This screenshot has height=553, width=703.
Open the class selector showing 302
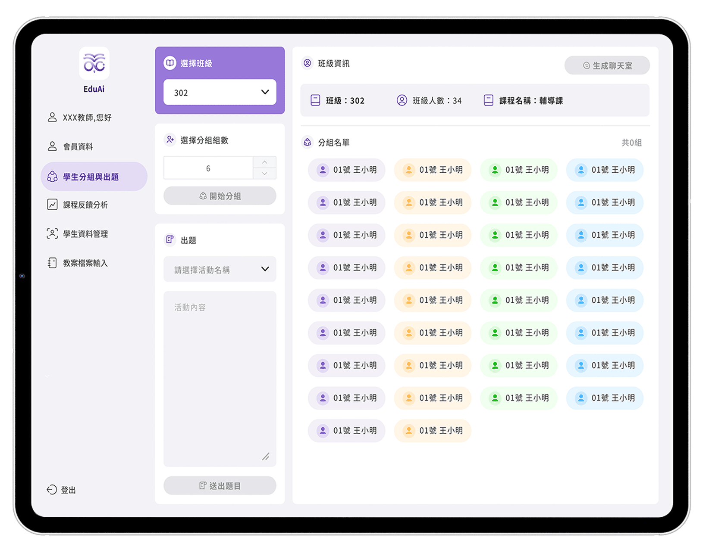220,92
